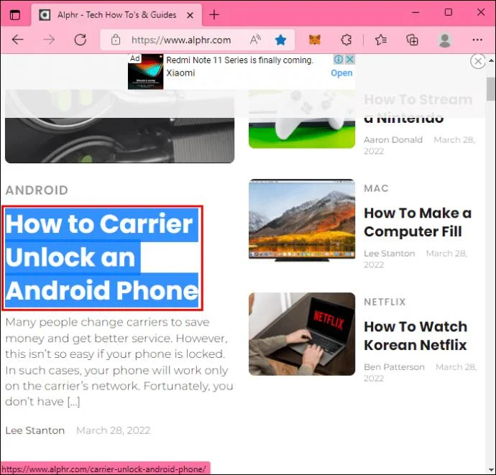Click Lee Stanton under the Mac article

390,254
